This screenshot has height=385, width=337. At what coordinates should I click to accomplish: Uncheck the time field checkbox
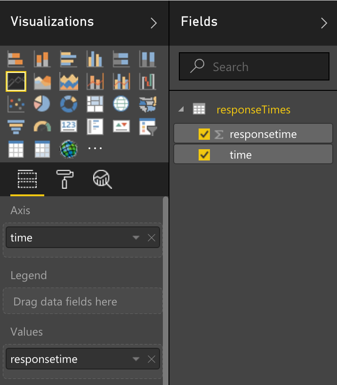204,155
